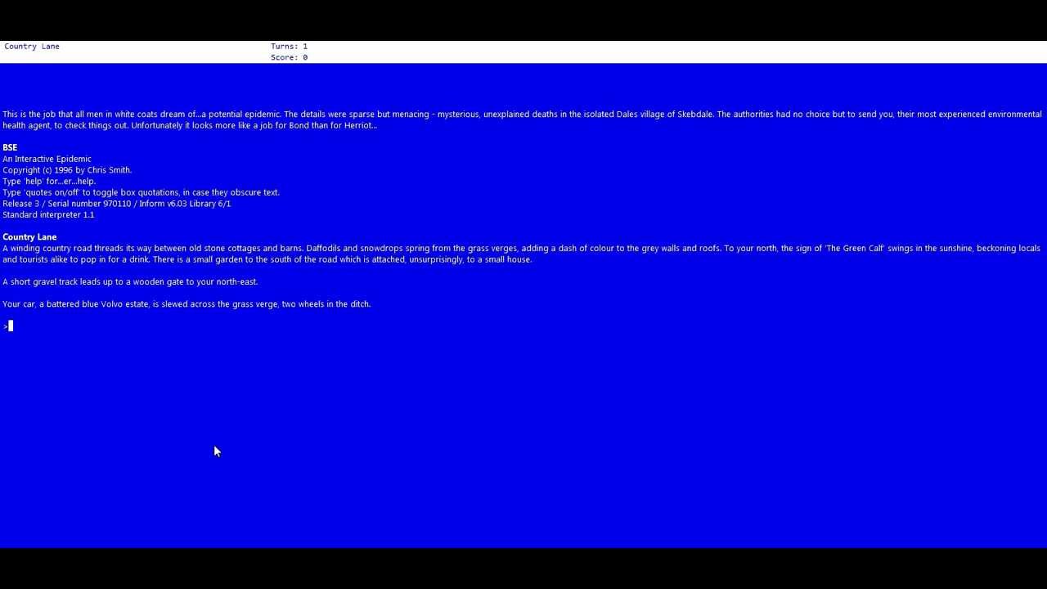Click the bold 'BSE' game title
Image resolution: width=1047 pixels, height=589 pixels.
click(10, 148)
